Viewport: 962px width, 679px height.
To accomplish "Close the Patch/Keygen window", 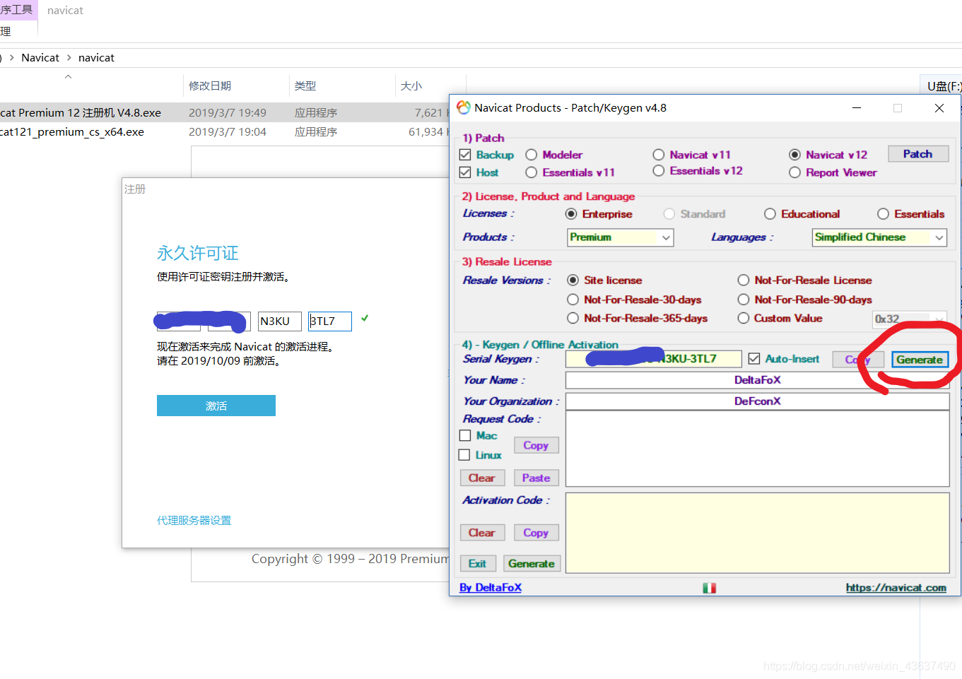I will tap(939, 108).
